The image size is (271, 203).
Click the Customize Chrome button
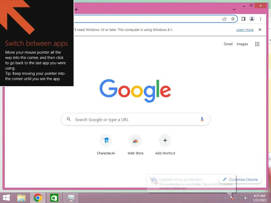click(240, 179)
